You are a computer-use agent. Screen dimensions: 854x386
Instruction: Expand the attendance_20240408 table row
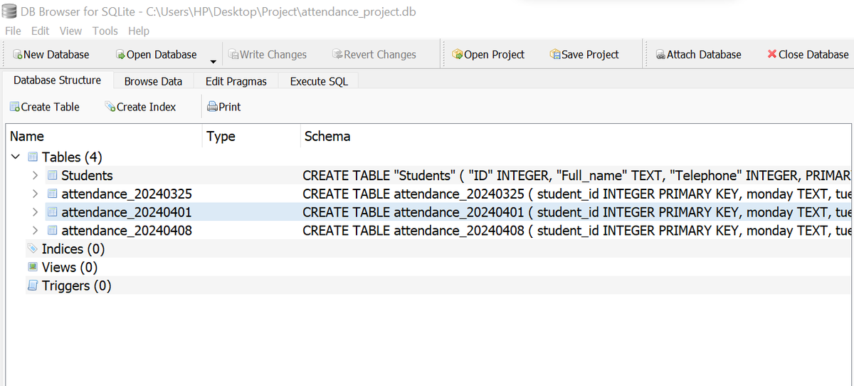pos(35,231)
